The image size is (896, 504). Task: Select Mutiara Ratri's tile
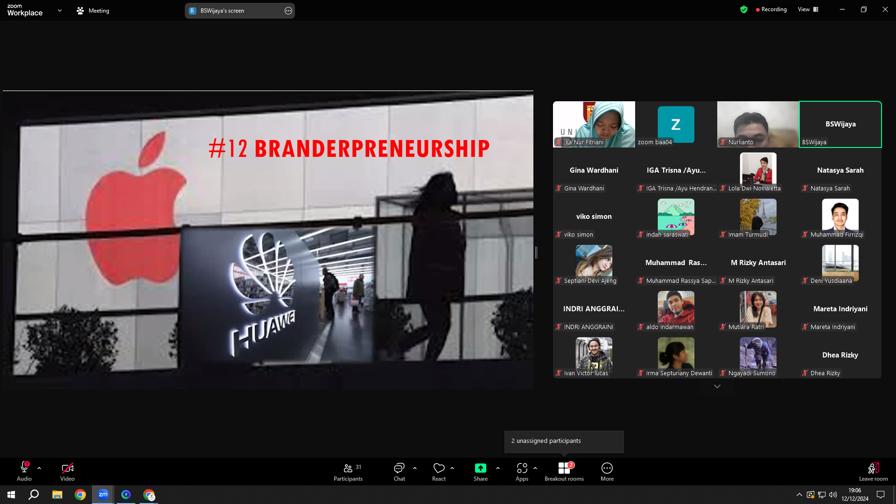pyautogui.click(x=758, y=309)
